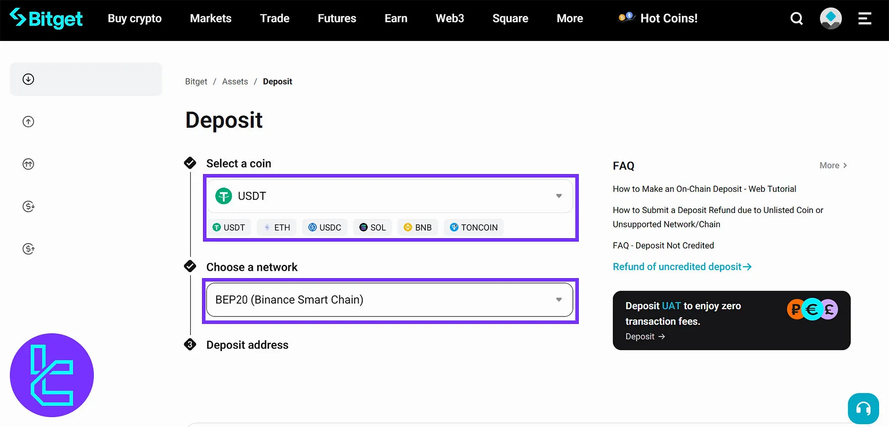The height and width of the screenshot is (427, 889).
Task: Open the hamburger menu icon
Action: point(864,19)
